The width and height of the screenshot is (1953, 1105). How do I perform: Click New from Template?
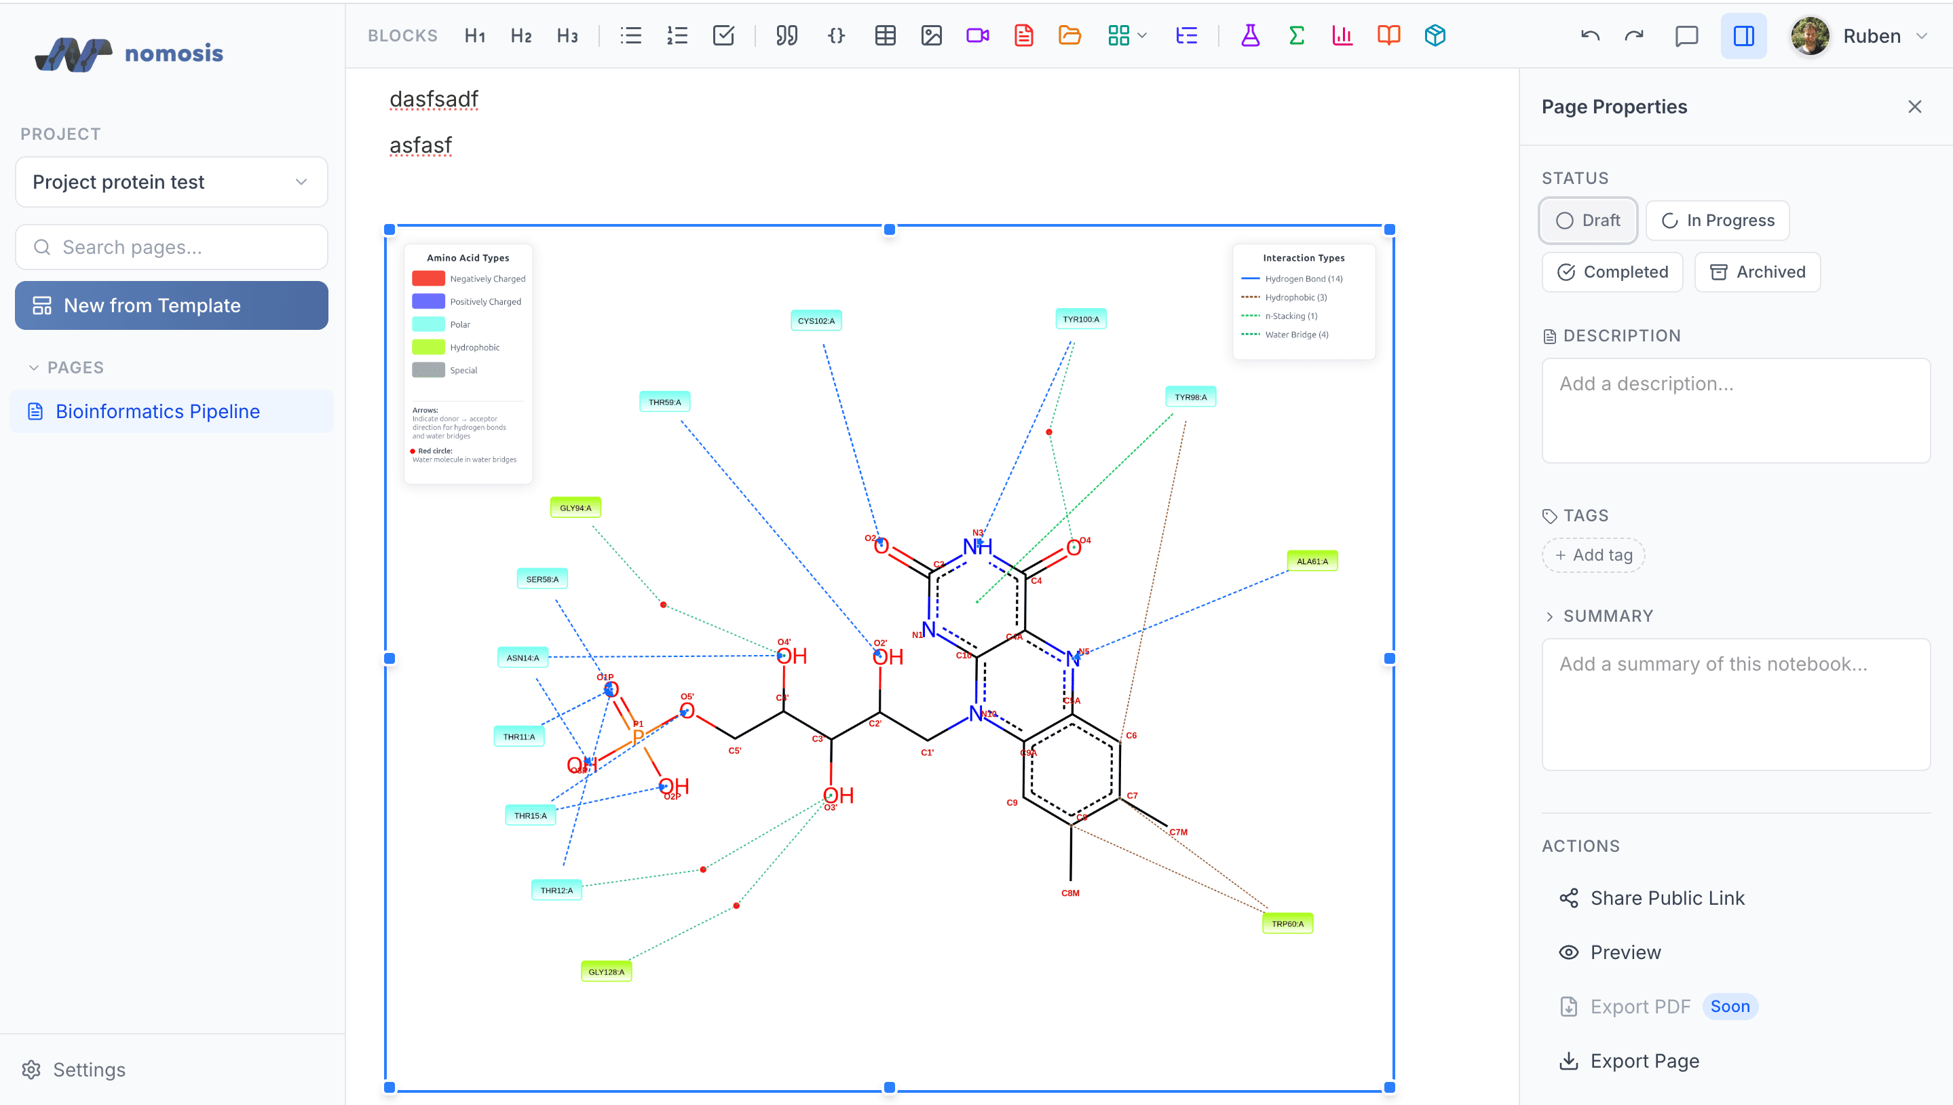coord(171,305)
